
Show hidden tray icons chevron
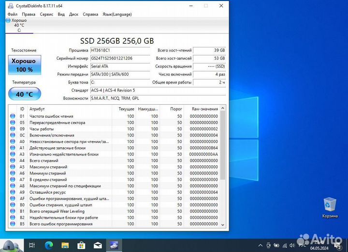click(261, 245)
